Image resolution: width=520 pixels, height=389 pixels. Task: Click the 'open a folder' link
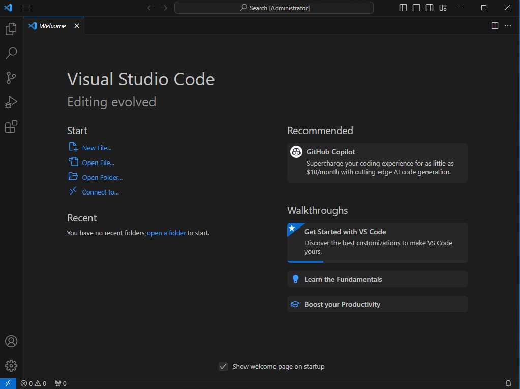(x=167, y=233)
